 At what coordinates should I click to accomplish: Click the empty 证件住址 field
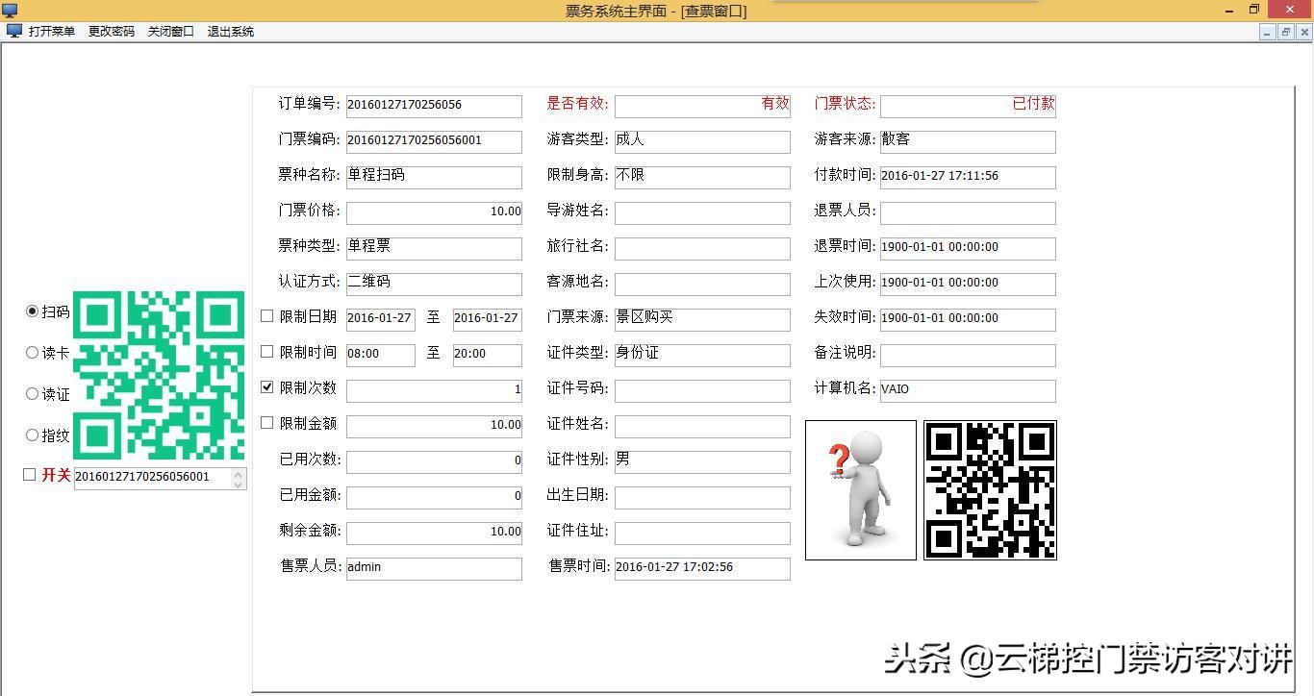[x=702, y=533]
